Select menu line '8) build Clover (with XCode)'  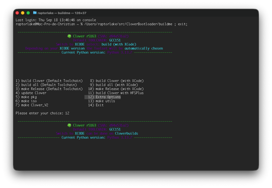tap(117, 81)
